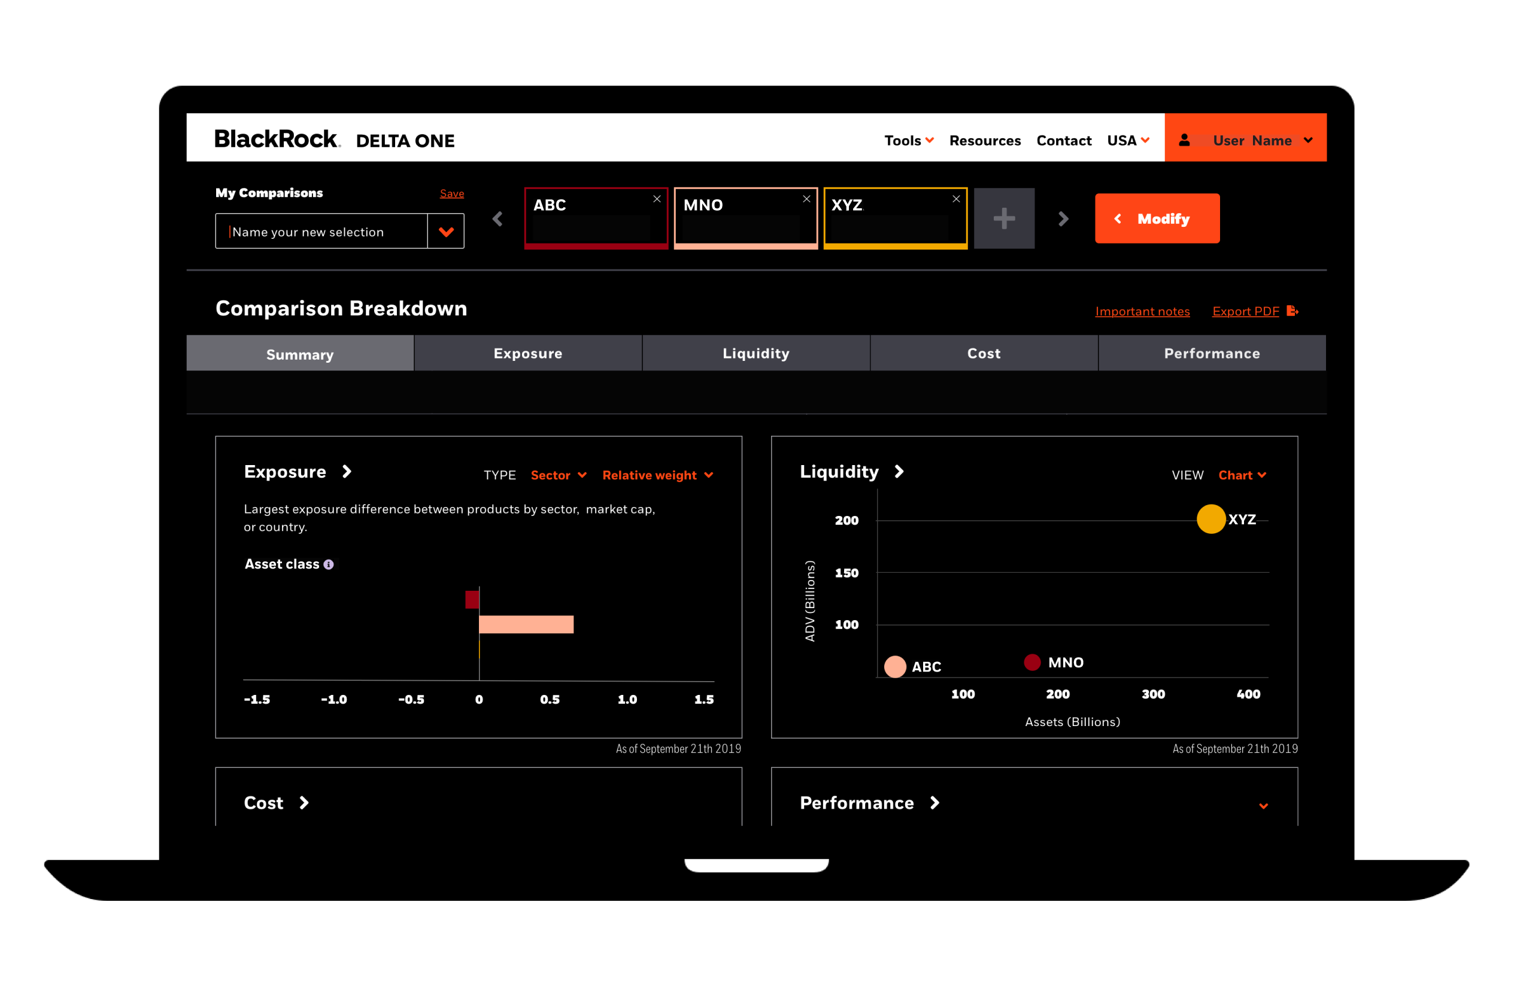Switch to the Performance tab
Image resolution: width=1514 pixels, height=987 pixels.
point(1211,354)
